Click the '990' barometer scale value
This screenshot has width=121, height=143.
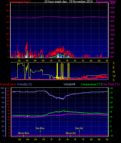click(112, 44)
